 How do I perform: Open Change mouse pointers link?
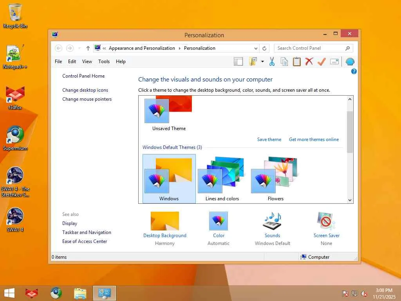click(x=87, y=99)
